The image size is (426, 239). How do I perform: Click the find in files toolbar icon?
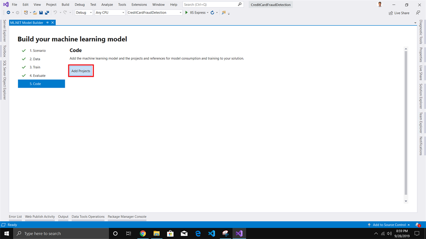(223, 12)
